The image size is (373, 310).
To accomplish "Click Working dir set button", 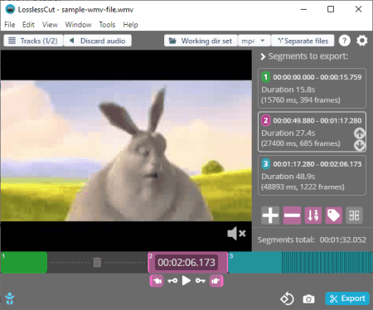I will coord(201,41).
